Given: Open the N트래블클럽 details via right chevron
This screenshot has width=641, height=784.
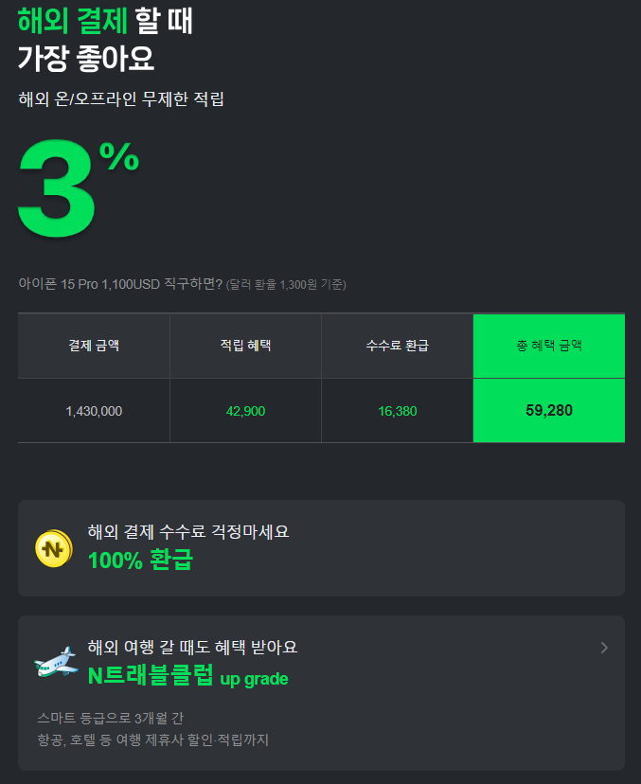Looking at the screenshot, I should pyautogui.click(x=604, y=648).
